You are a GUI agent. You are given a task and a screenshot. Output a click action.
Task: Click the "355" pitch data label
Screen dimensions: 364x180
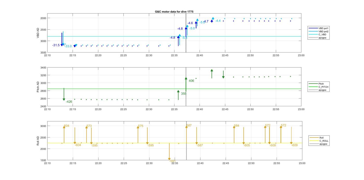(x=184, y=94)
